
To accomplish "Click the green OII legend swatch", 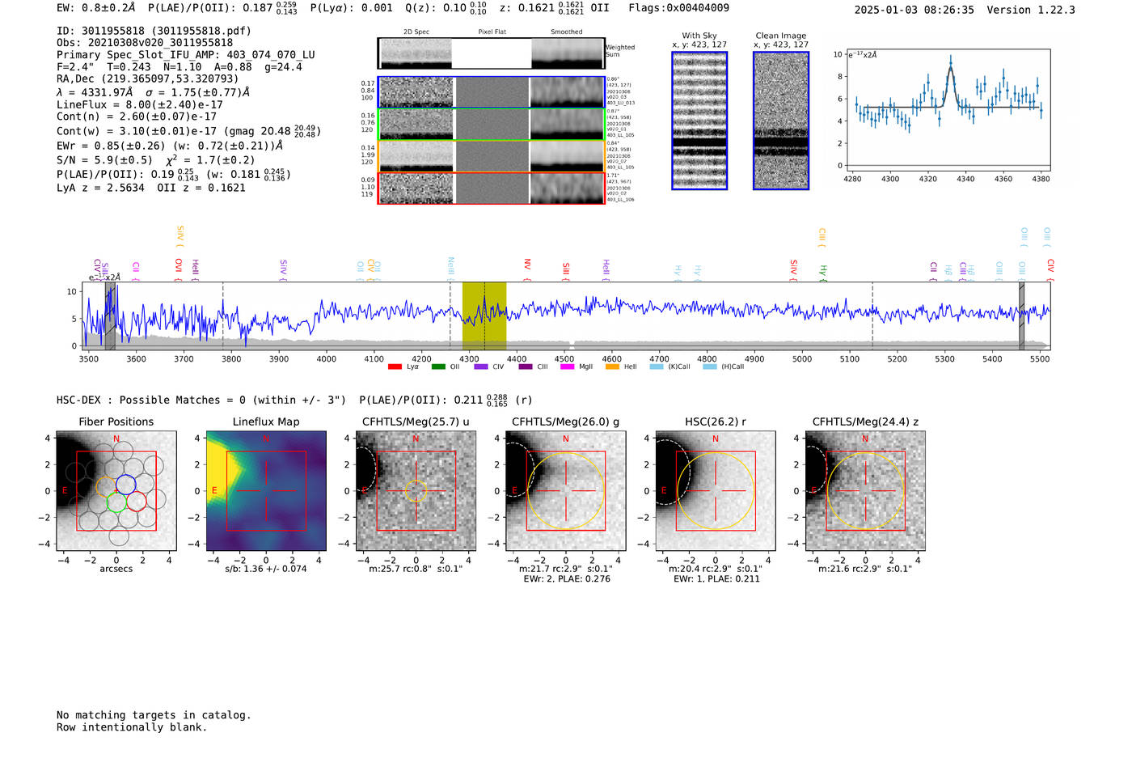I will [438, 366].
